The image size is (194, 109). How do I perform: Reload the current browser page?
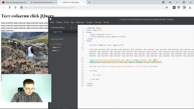click(15, 7)
